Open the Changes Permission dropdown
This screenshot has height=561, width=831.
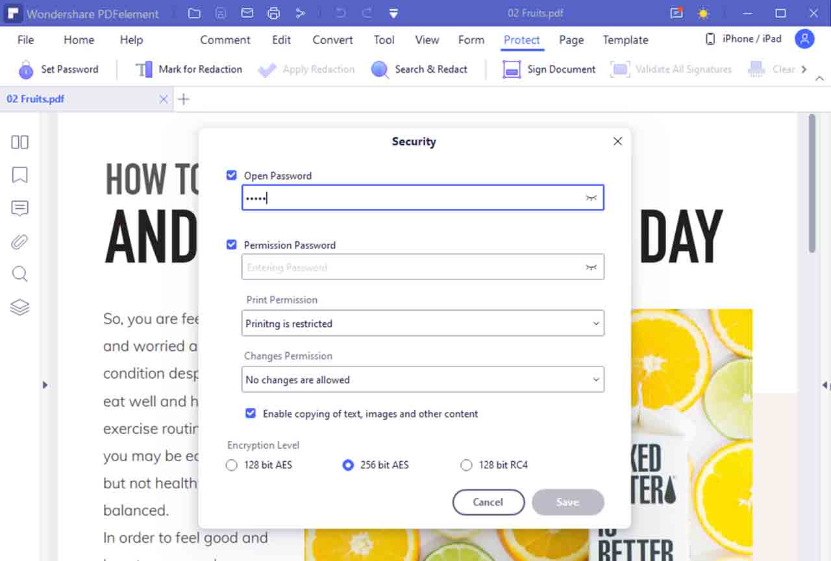(423, 379)
